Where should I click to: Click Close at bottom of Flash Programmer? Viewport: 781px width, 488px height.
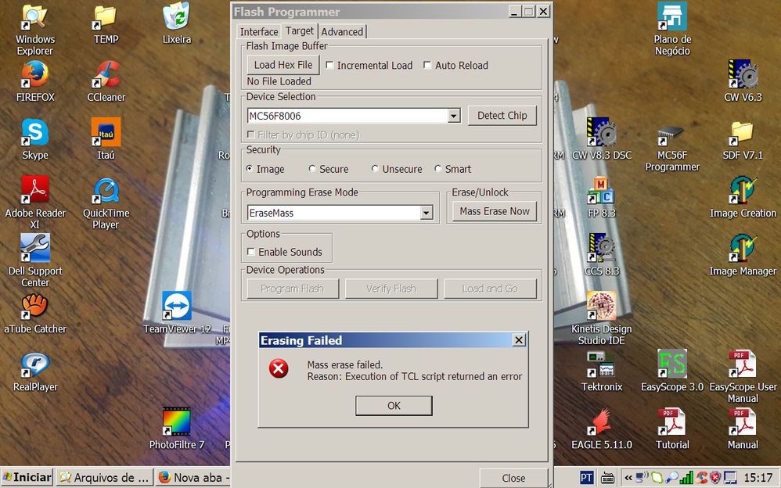[x=513, y=478]
